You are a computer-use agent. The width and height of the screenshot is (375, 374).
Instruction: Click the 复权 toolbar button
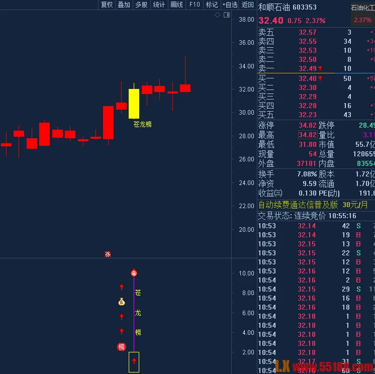107,5
